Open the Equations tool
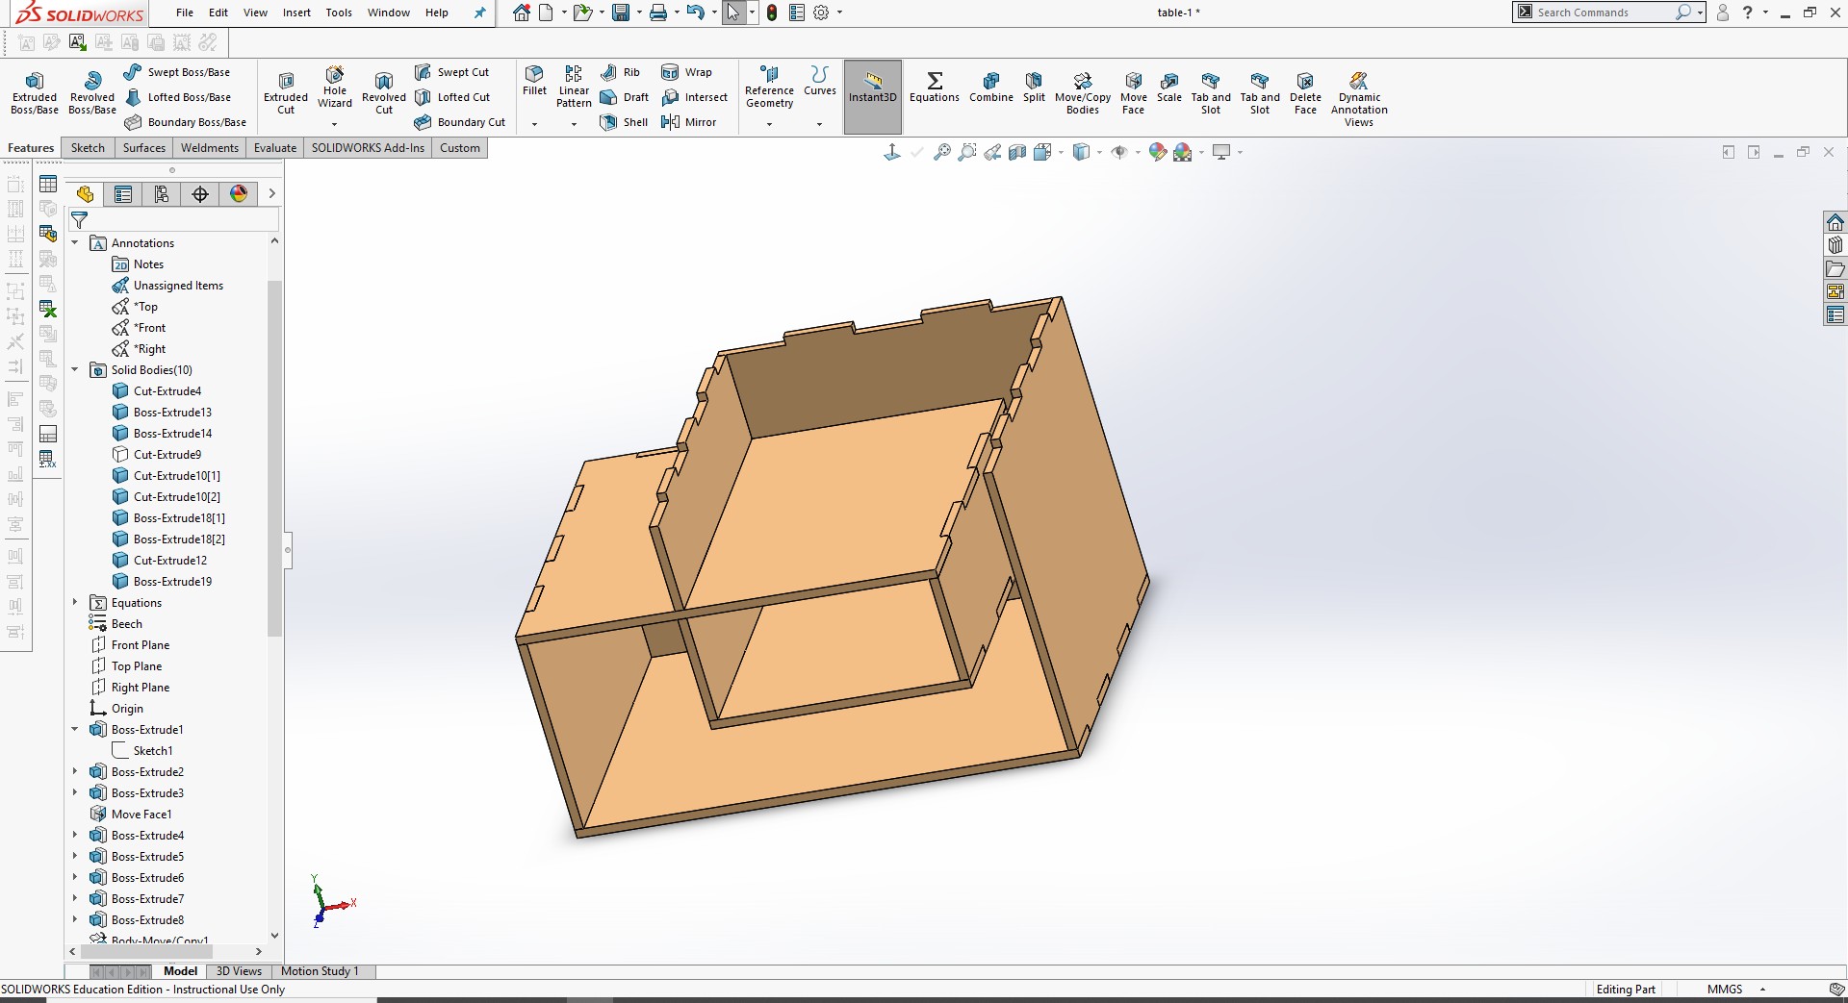Image resolution: width=1848 pixels, height=1003 pixels. pyautogui.click(x=935, y=87)
